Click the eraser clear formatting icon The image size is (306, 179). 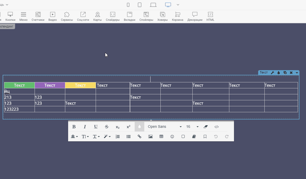[x=206, y=127]
